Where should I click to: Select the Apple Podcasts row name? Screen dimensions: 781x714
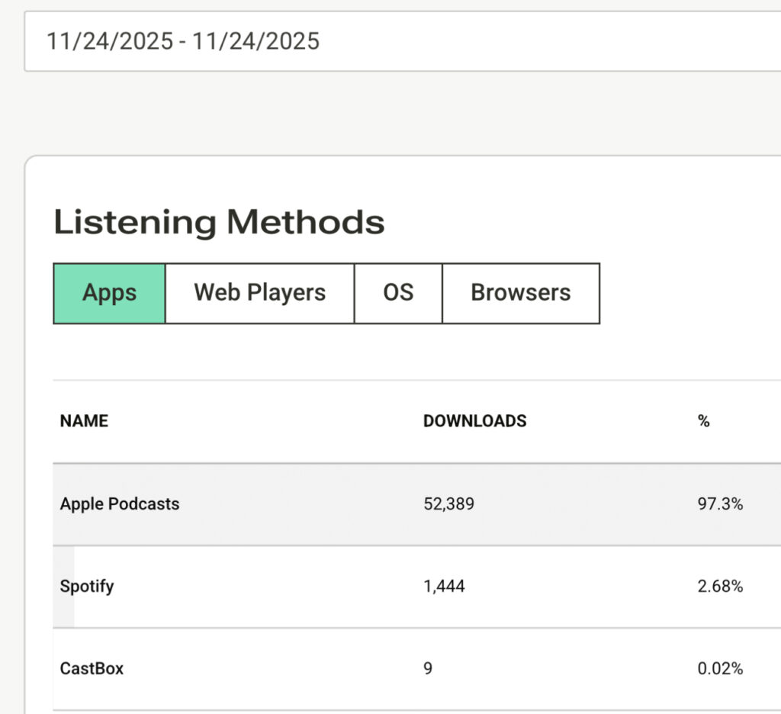coord(120,503)
